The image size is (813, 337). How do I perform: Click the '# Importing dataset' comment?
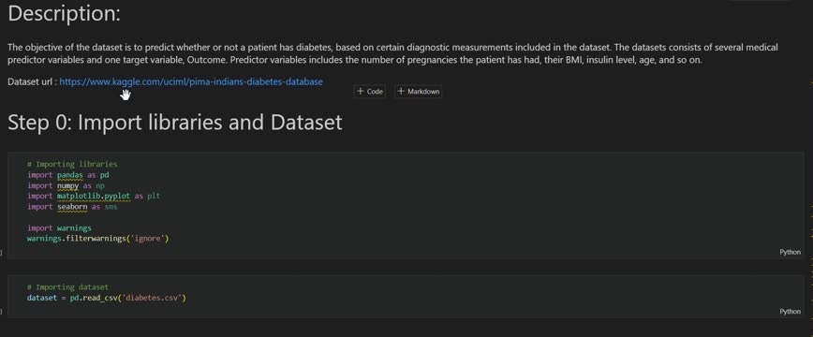[68, 286]
